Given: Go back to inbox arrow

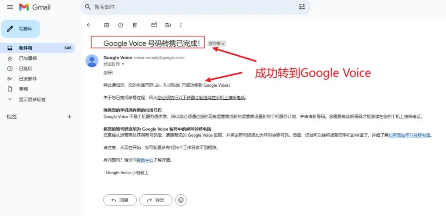Looking at the screenshot, I should [x=89, y=25].
